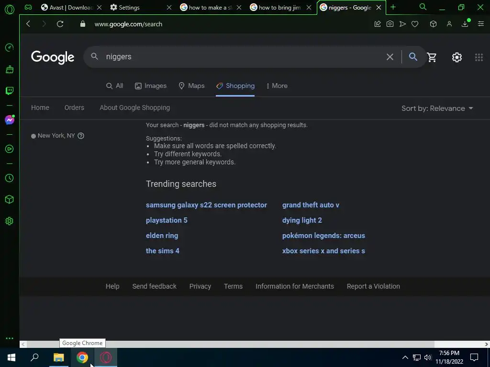
Task: Open Facebook Messenger in the sidebar
Action: click(x=10, y=120)
